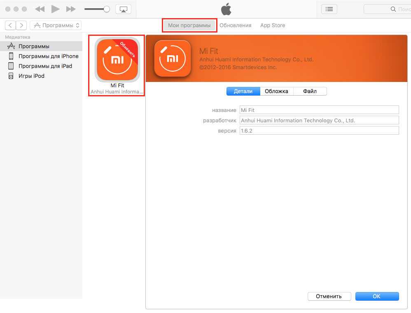Click the название field with Mi Fit
The image size is (411, 313).
(x=319, y=110)
